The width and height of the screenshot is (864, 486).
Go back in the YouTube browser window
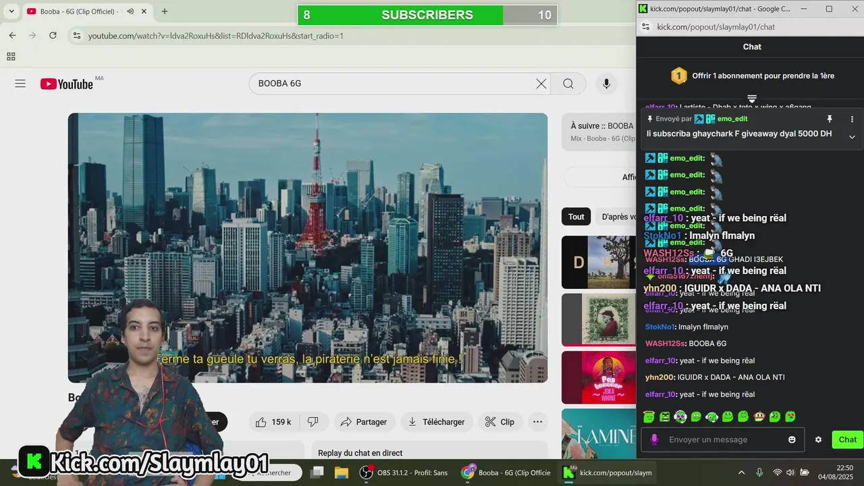13,35
